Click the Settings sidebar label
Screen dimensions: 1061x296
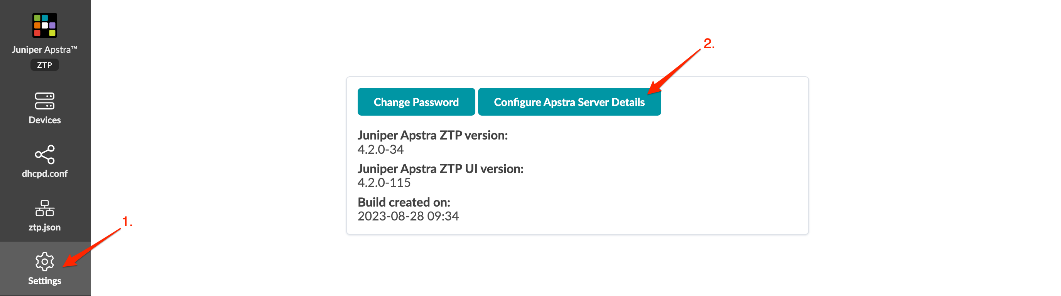pyautogui.click(x=44, y=281)
